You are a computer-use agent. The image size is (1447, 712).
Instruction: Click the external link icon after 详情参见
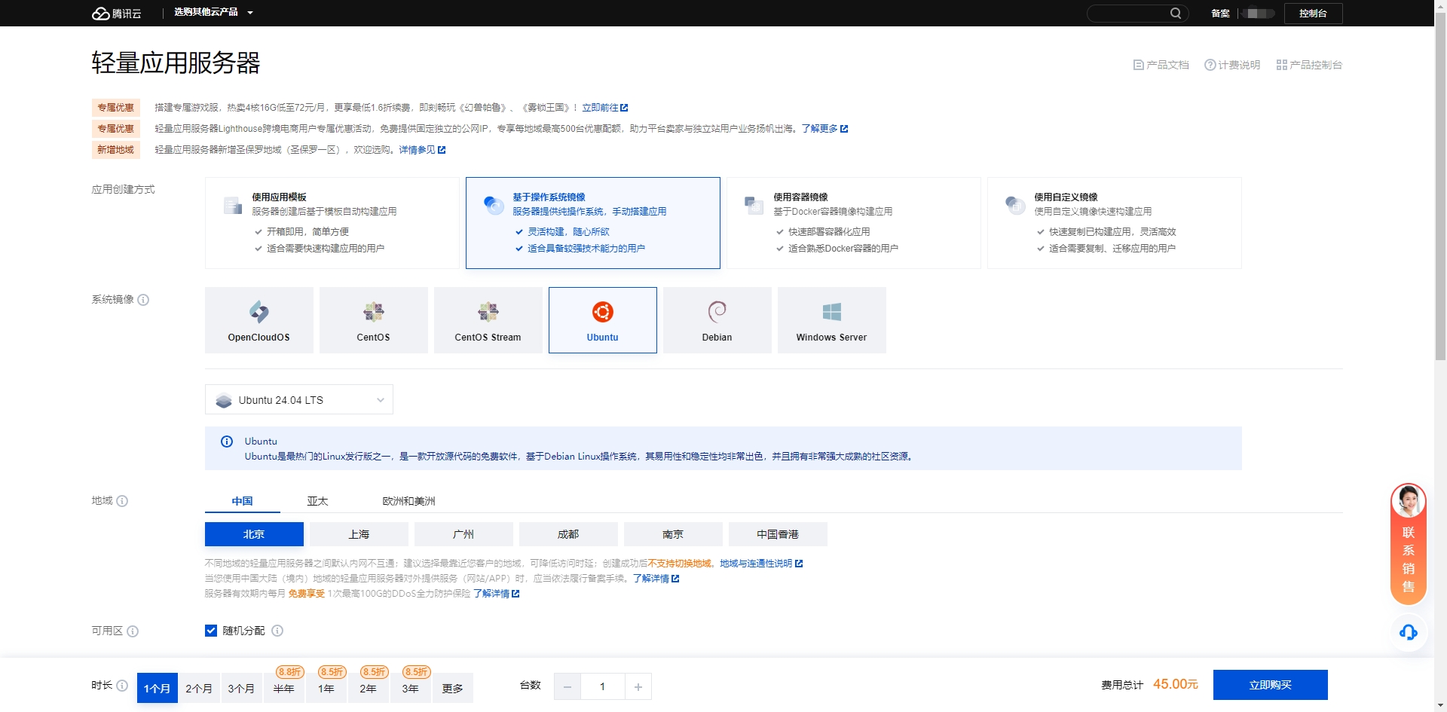click(442, 150)
